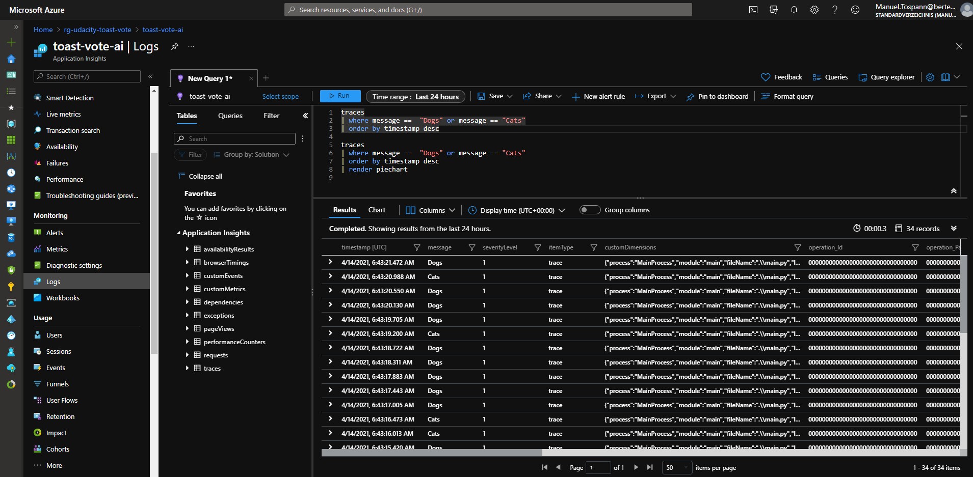Open items per page 50 dropdown
This screenshot has width=973, height=477.
676,467
